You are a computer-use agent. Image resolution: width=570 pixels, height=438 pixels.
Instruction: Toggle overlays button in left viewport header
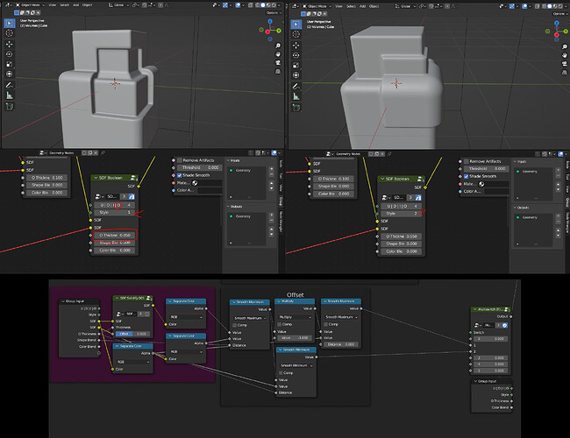[x=239, y=5]
